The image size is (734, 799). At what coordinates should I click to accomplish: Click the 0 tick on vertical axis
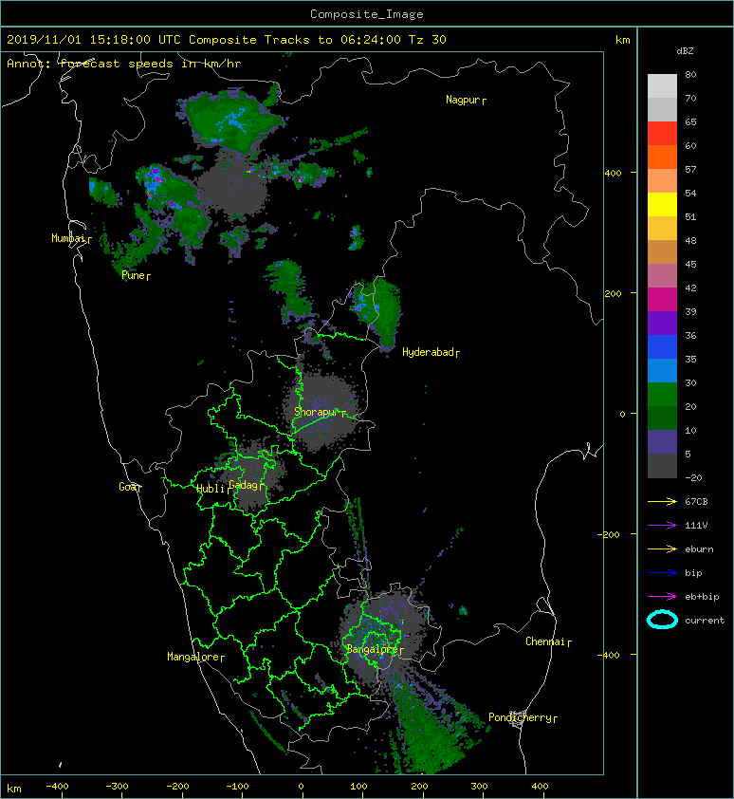click(622, 414)
